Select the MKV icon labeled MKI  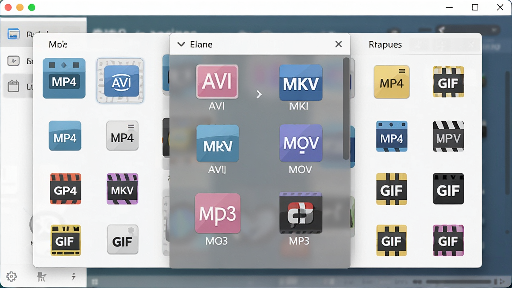click(x=301, y=83)
